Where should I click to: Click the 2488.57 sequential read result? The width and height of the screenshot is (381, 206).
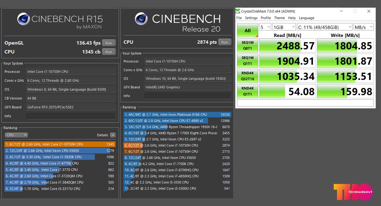287,46
